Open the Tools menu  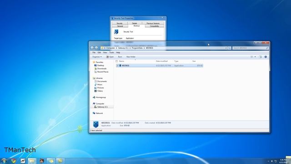pos(111,53)
